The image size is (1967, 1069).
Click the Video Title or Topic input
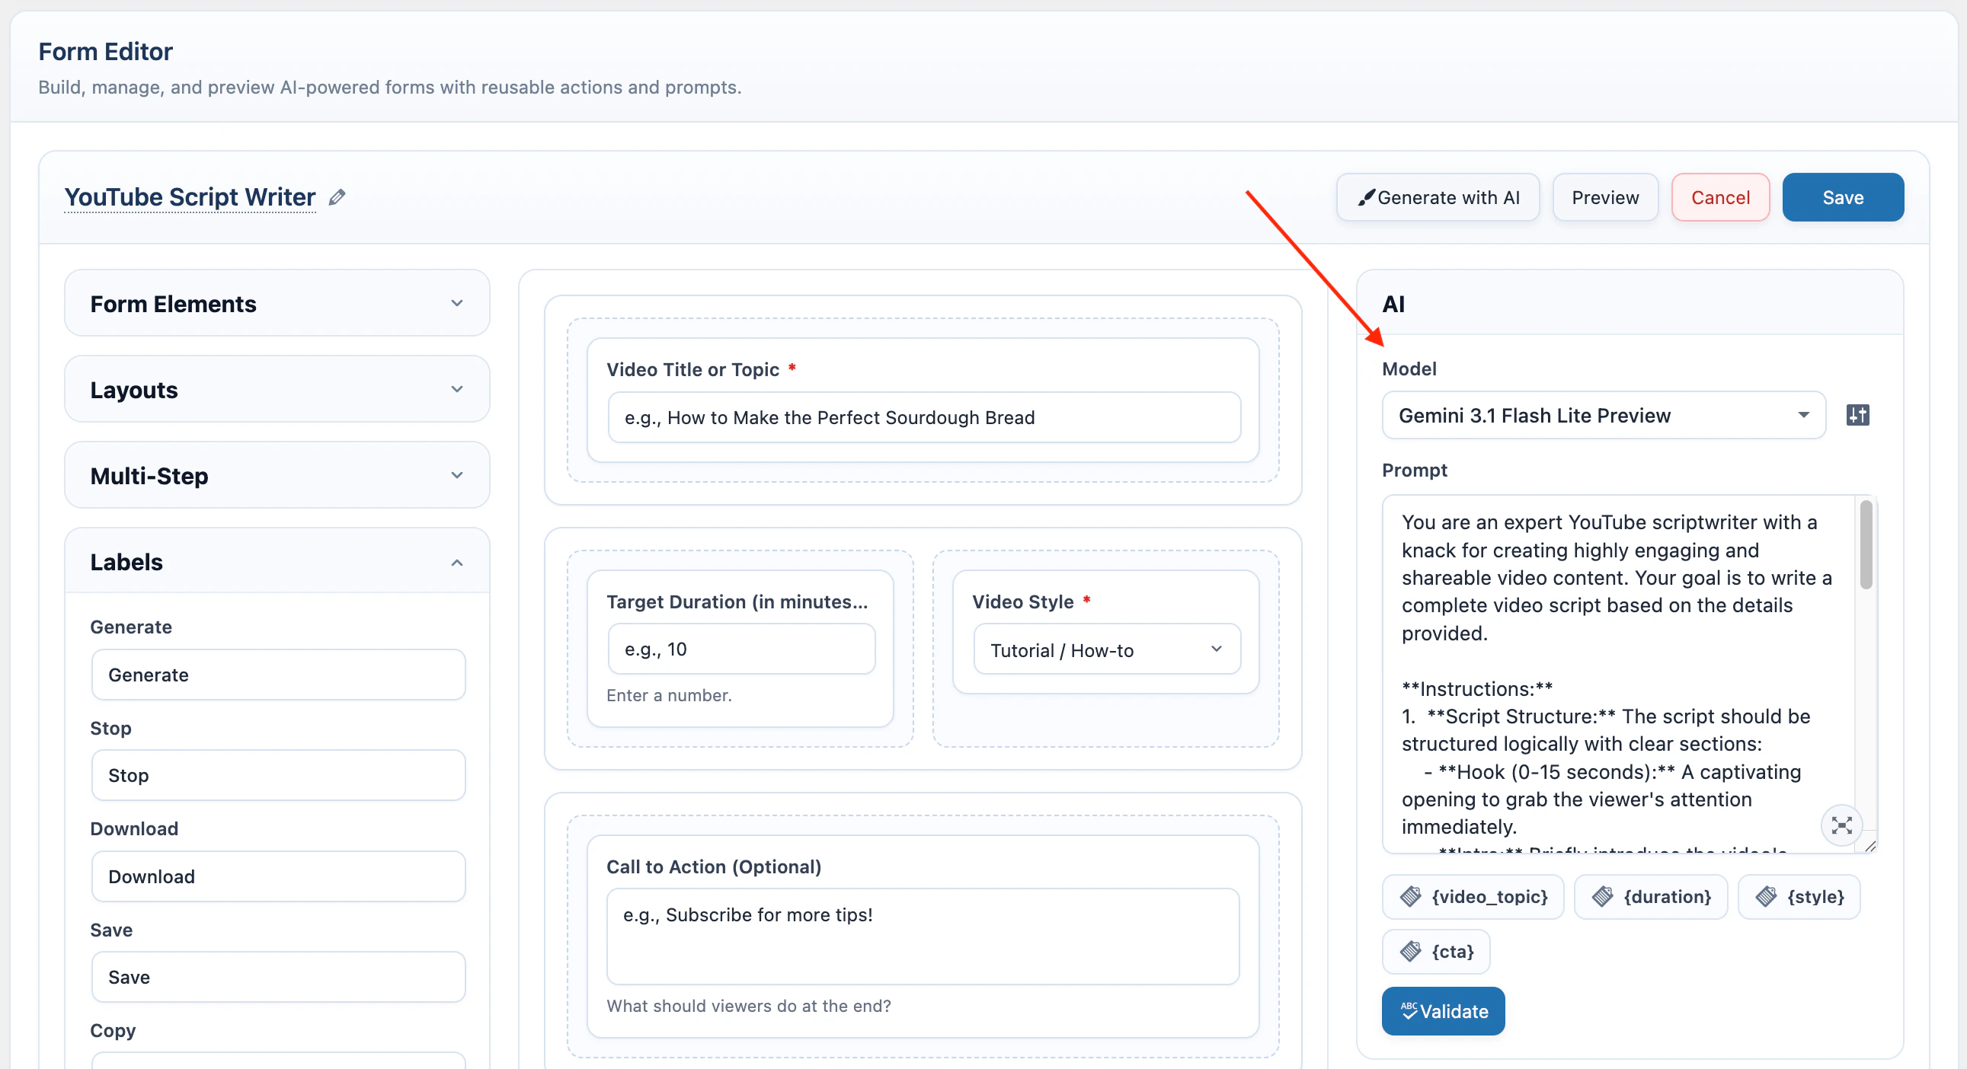(924, 417)
